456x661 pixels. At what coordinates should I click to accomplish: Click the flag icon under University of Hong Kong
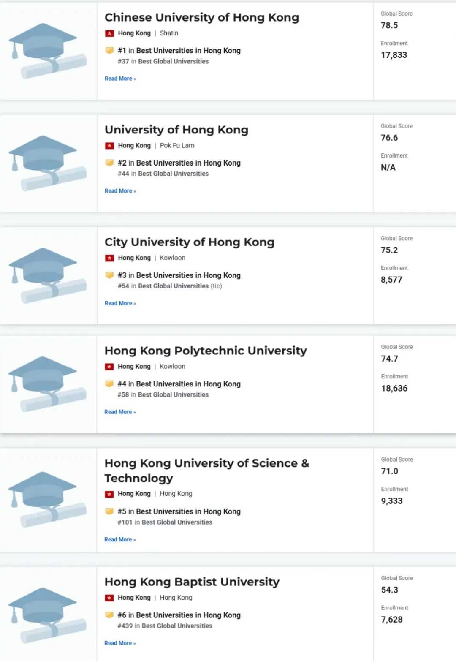pos(109,146)
